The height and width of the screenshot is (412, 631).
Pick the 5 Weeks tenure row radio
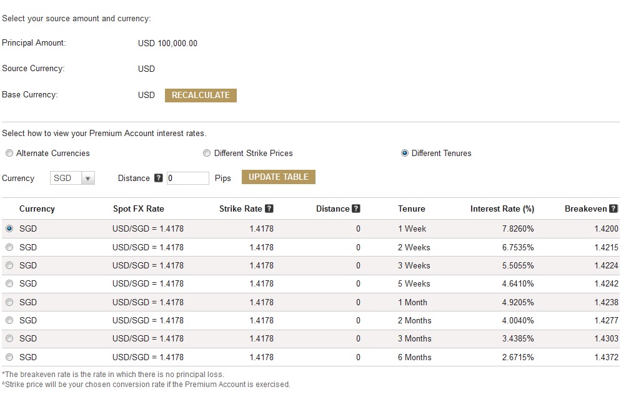click(9, 283)
